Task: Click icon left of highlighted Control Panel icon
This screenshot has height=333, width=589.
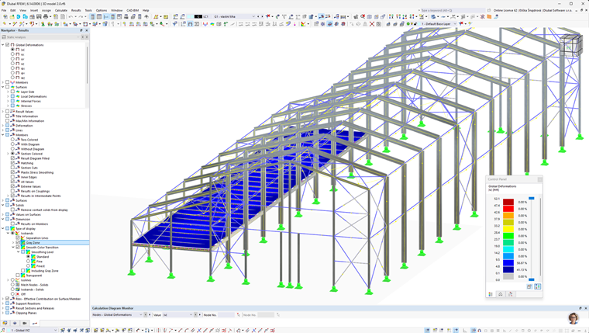Action: click(x=529, y=286)
